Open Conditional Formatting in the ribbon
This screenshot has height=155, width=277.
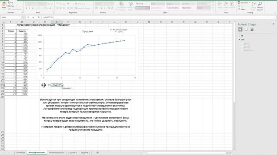[121, 6]
